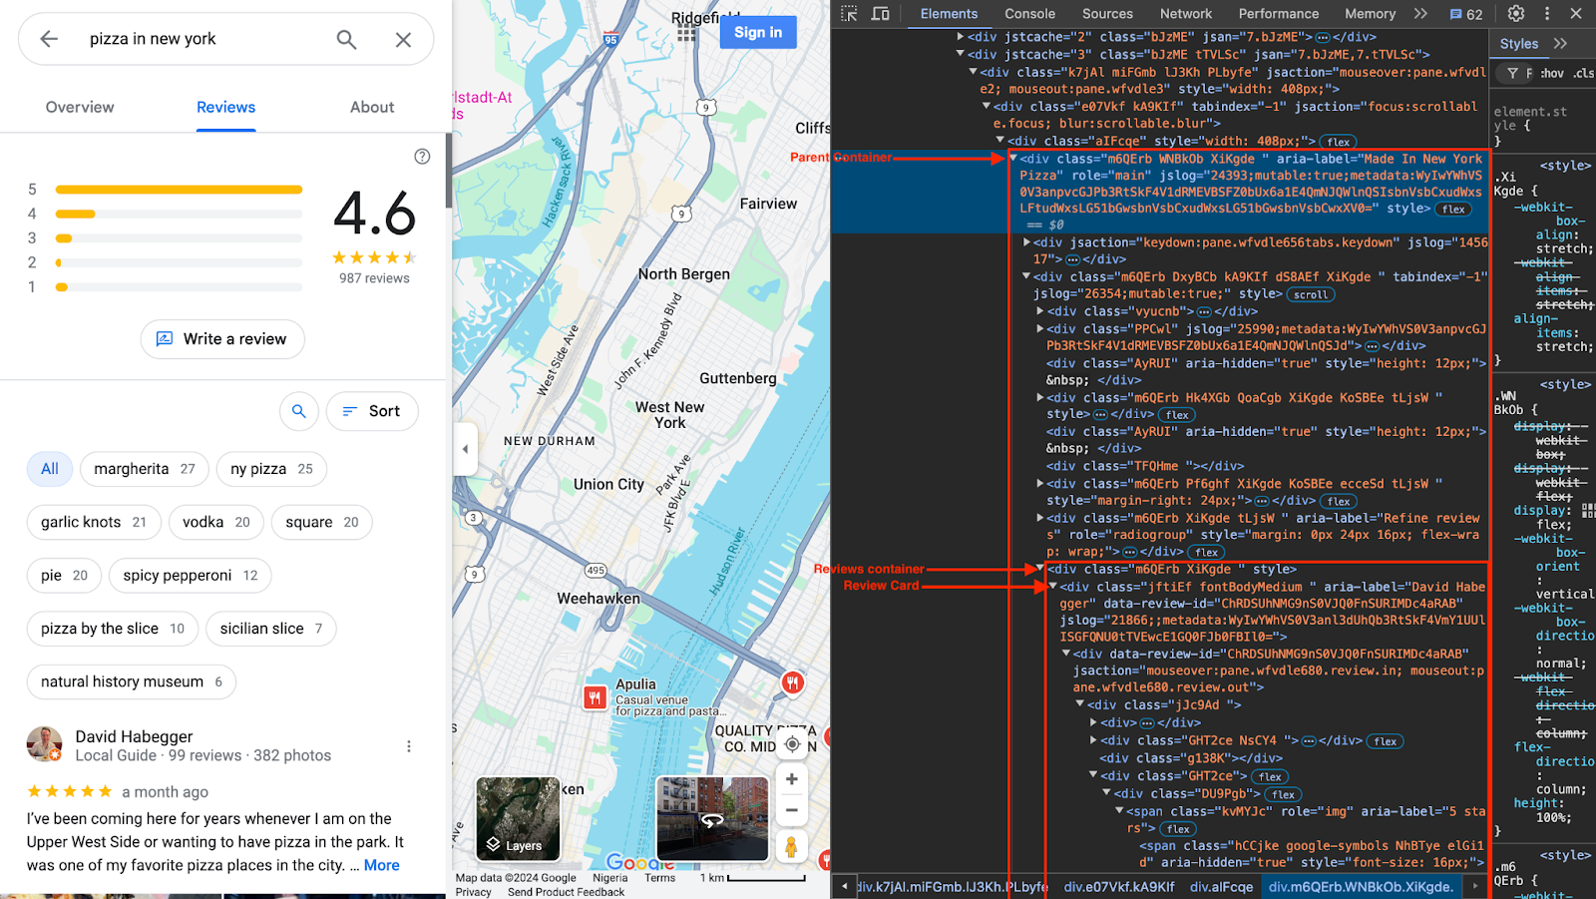Expand review text with 'More' link
This screenshot has height=899, width=1596.
pyautogui.click(x=382, y=865)
